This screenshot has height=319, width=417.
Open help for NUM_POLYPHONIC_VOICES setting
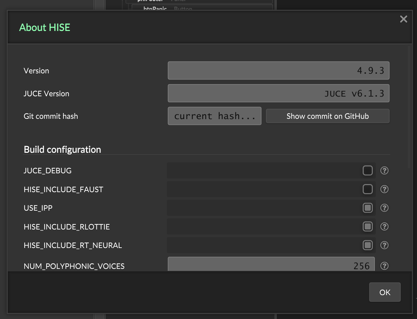(384, 266)
